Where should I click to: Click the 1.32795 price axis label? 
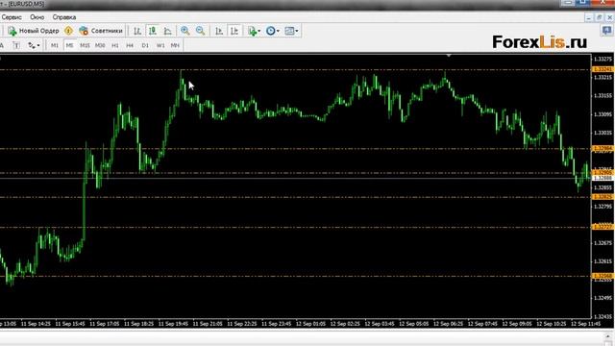[603, 207]
